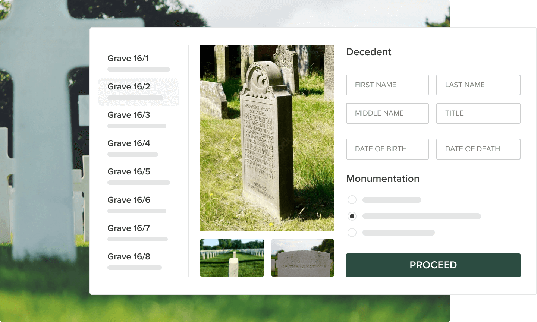Click the MIDDLE NAME text field
This screenshot has width=537, height=322.
[387, 113]
